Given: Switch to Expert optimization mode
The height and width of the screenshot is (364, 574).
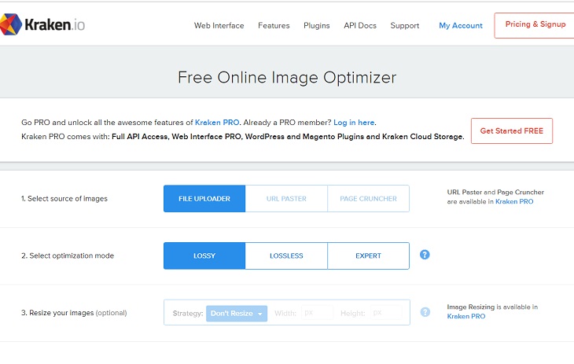Looking at the screenshot, I should click(x=368, y=256).
